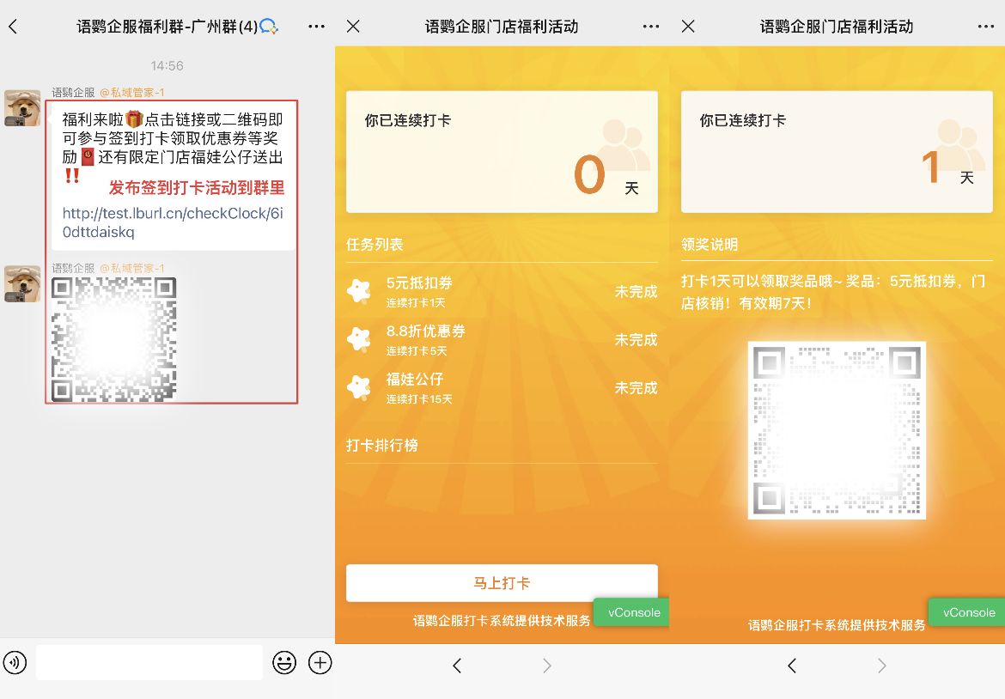The width and height of the screenshot is (1005, 699).
Task: Tap the plus icon for more attachments
Action: pos(320,662)
